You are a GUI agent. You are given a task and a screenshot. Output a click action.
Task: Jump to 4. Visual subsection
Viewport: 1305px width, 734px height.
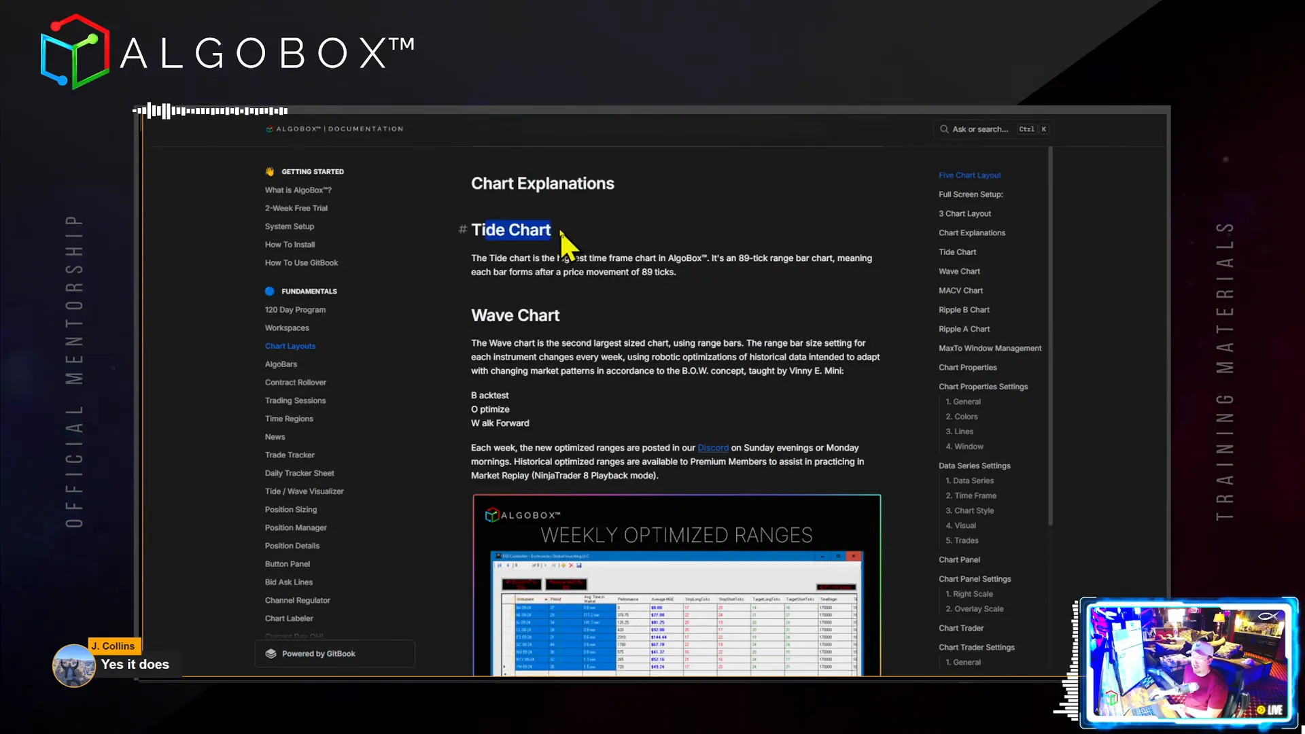click(961, 526)
